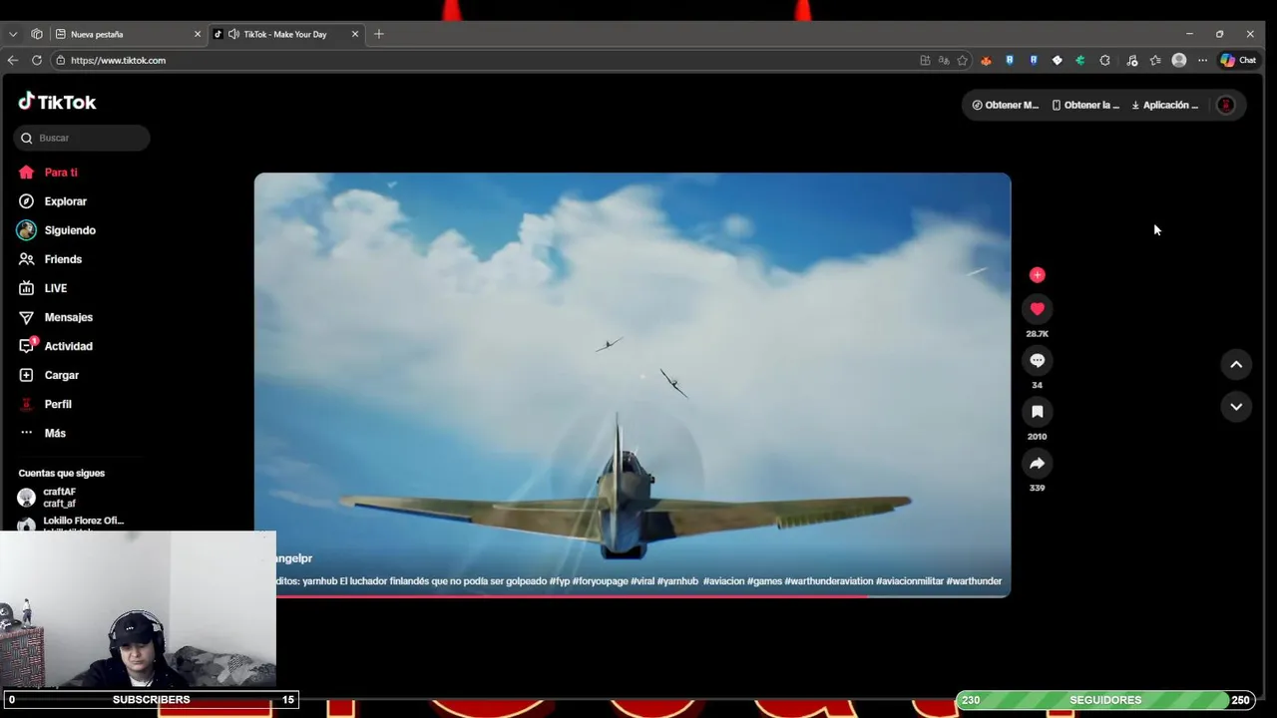
Task: Follow creator with red plus icon
Action: coord(1037,274)
